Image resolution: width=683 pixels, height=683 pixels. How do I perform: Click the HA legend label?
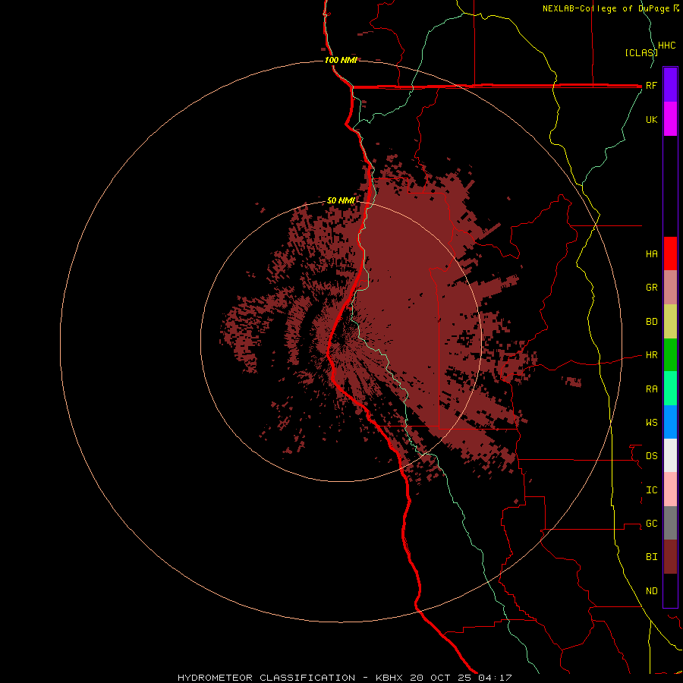[x=651, y=253]
